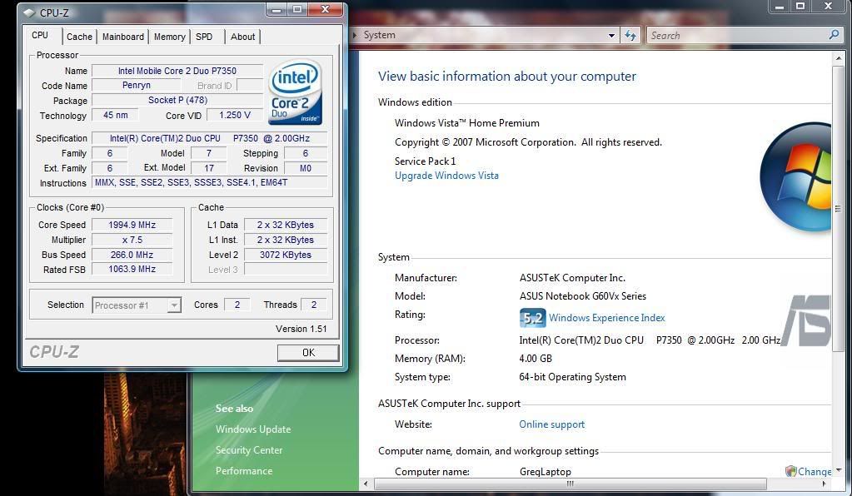Click the Windows Vista logo orb
Screen dimensions: 852x496
(796, 177)
